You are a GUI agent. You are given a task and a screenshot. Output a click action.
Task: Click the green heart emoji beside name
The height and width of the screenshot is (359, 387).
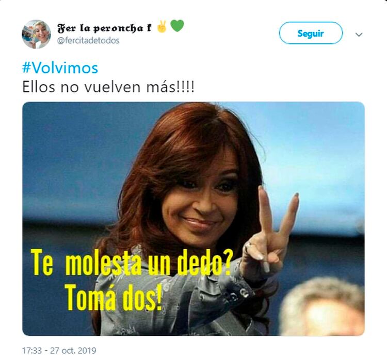pos(177,26)
